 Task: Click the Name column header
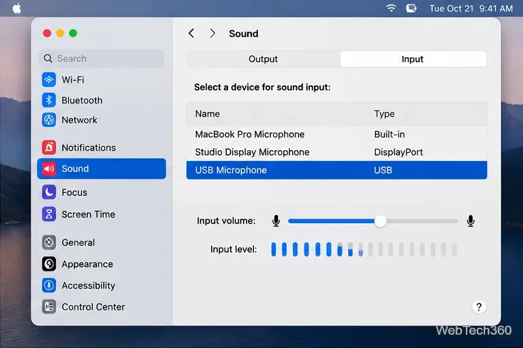click(x=208, y=114)
